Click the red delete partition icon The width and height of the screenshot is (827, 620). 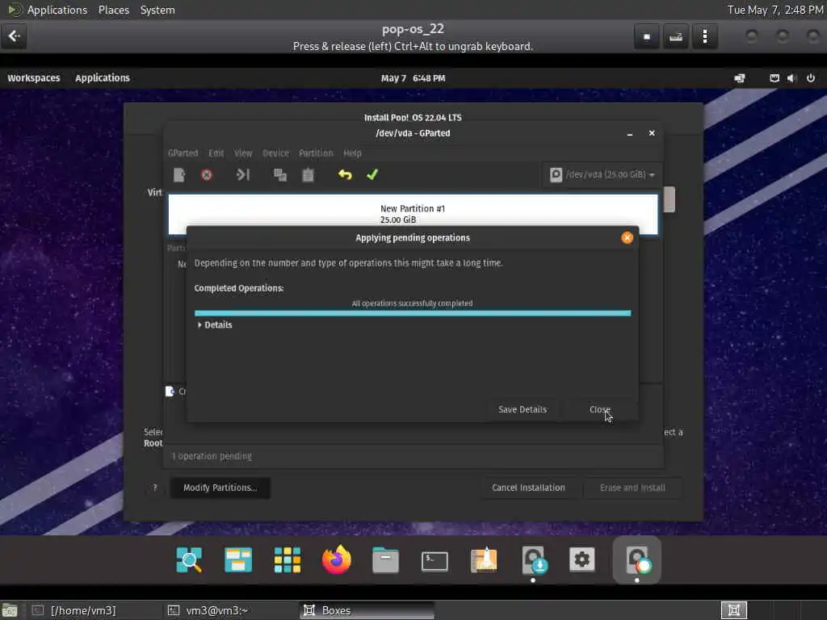(x=207, y=174)
